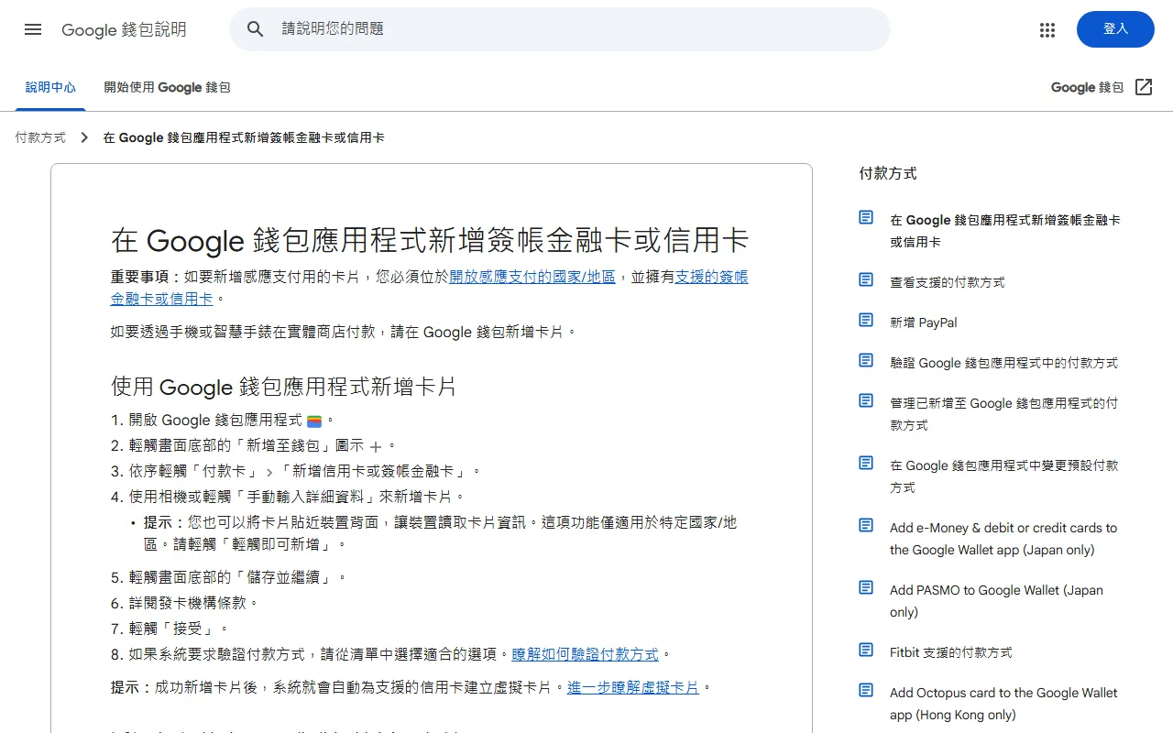1173x733 pixels.
Task: Click the article icon beside 查看支援的付款方式
Action: pos(866,279)
